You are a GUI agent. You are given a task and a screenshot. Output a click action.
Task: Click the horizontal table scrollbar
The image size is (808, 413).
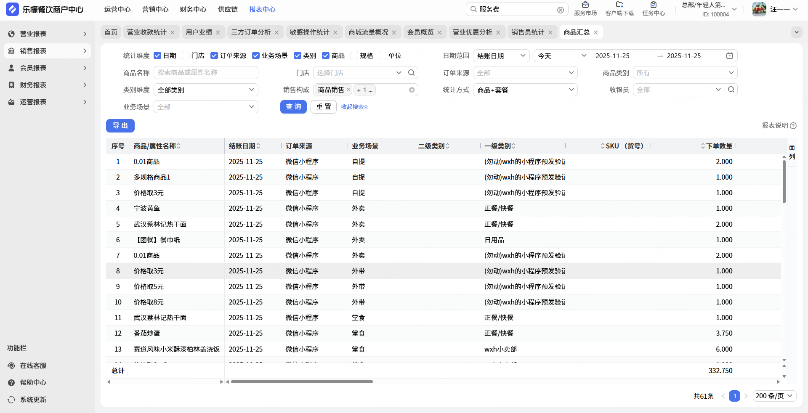point(302,382)
